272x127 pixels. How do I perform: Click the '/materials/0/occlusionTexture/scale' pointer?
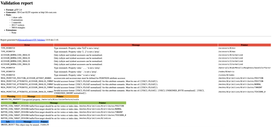[x=60, y=99]
